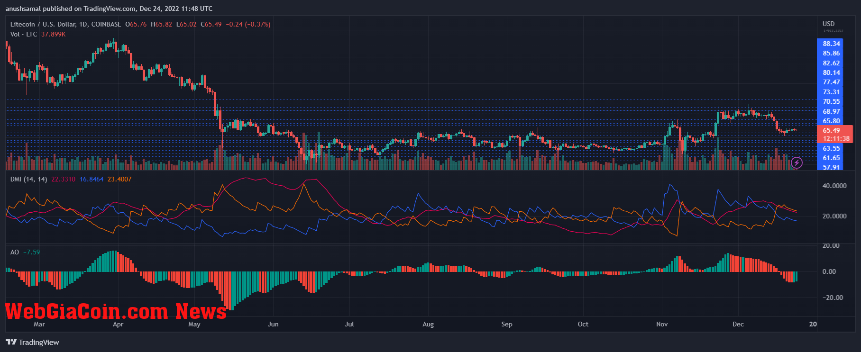Click the DMI value 22.3310

coord(63,179)
